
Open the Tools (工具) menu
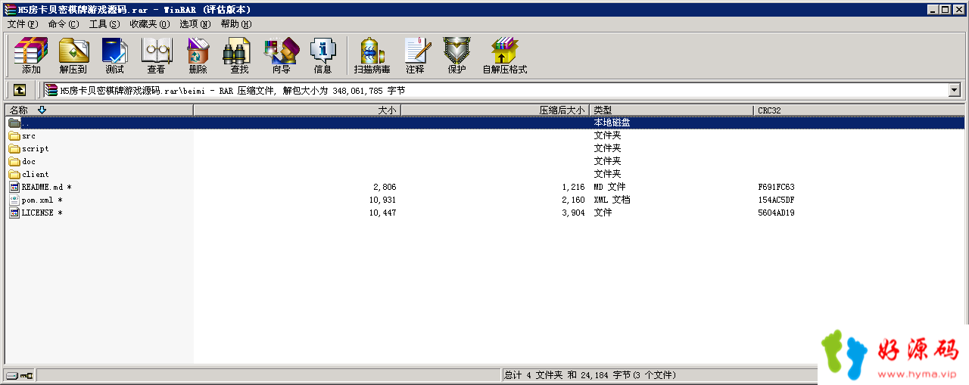(104, 24)
